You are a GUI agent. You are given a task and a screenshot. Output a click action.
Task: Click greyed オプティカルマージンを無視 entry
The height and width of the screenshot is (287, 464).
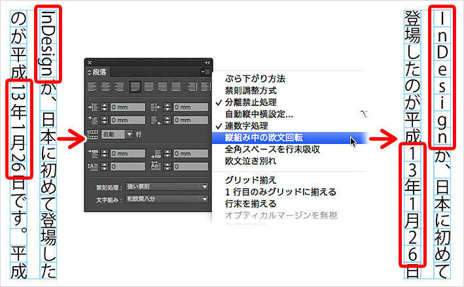[281, 215]
